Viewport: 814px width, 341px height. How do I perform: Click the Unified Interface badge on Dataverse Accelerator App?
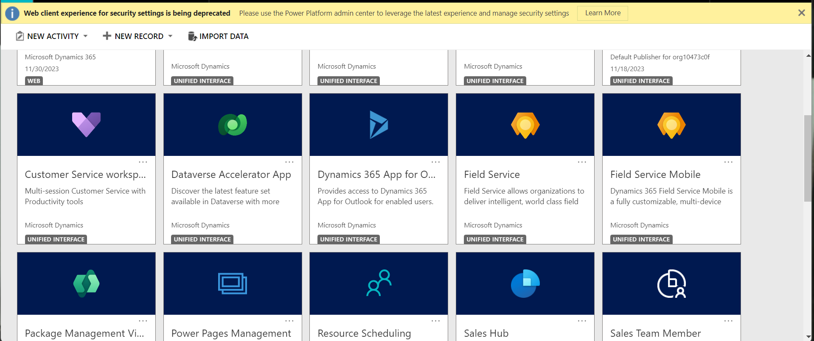pyautogui.click(x=202, y=239)
